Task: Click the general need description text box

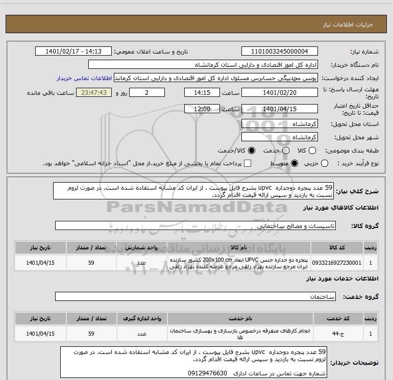Action: [x=193, y=191]
